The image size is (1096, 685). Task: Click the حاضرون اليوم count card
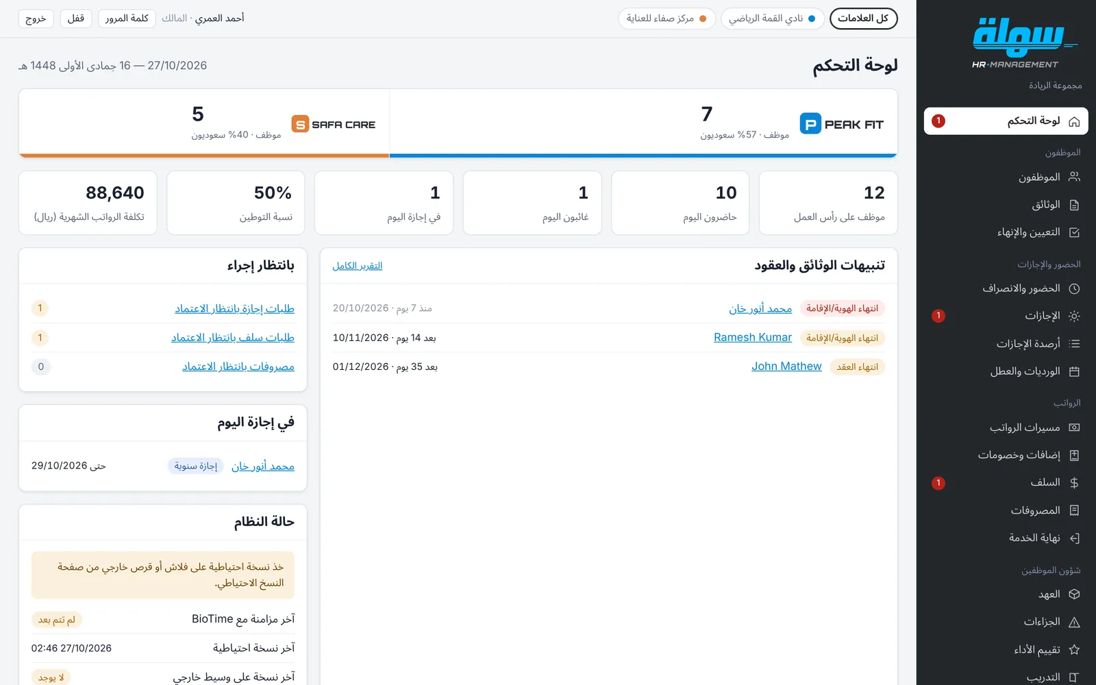[x=680, y=203]
